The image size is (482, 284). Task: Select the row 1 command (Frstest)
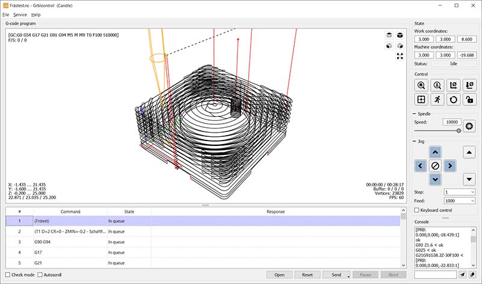[203, 221]
